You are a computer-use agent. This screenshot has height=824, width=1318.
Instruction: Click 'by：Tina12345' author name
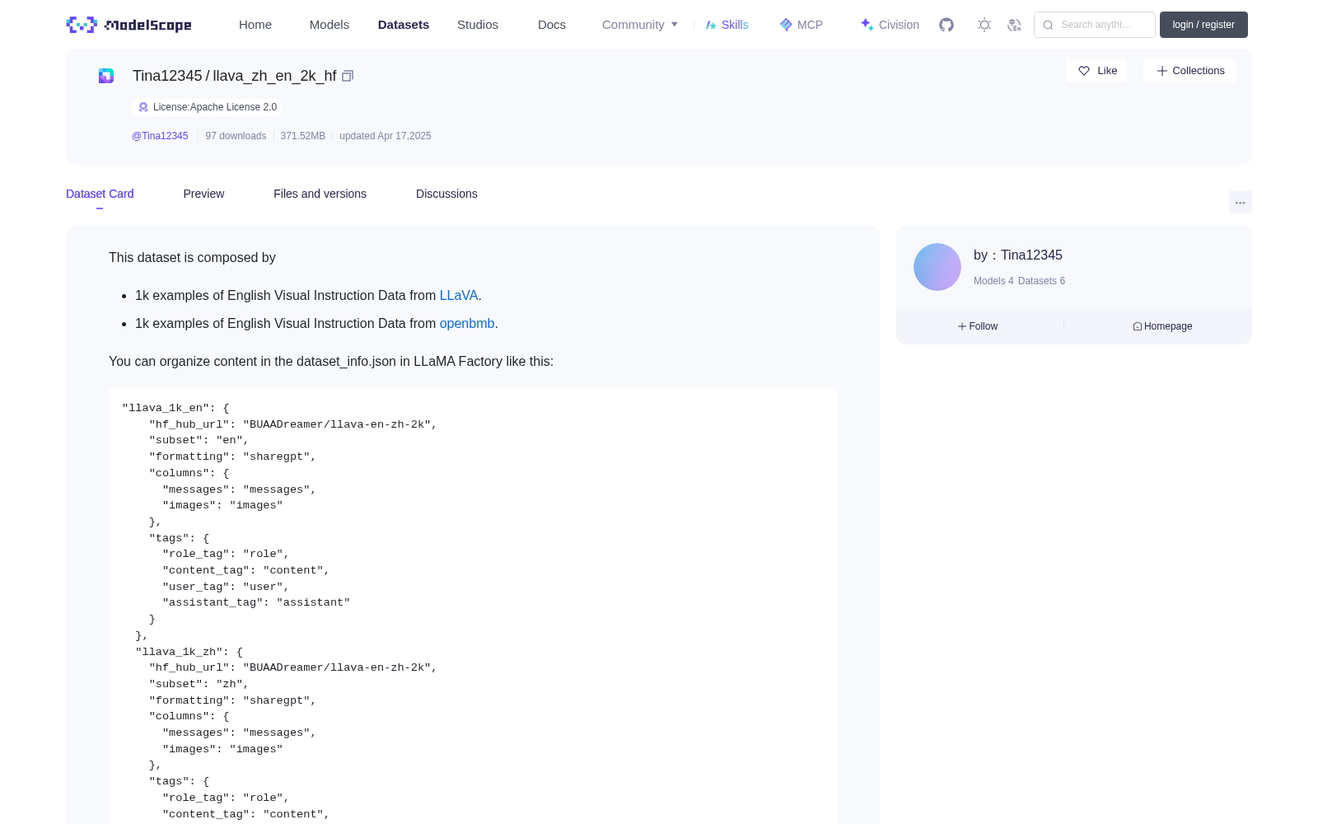[x=1018, y=255]
